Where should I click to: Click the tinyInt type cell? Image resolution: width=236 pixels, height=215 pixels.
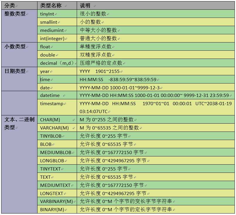[x=57, y=14]
